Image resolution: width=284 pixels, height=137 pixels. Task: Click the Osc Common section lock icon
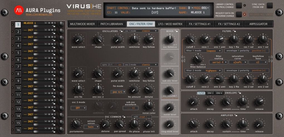[124, 117]
